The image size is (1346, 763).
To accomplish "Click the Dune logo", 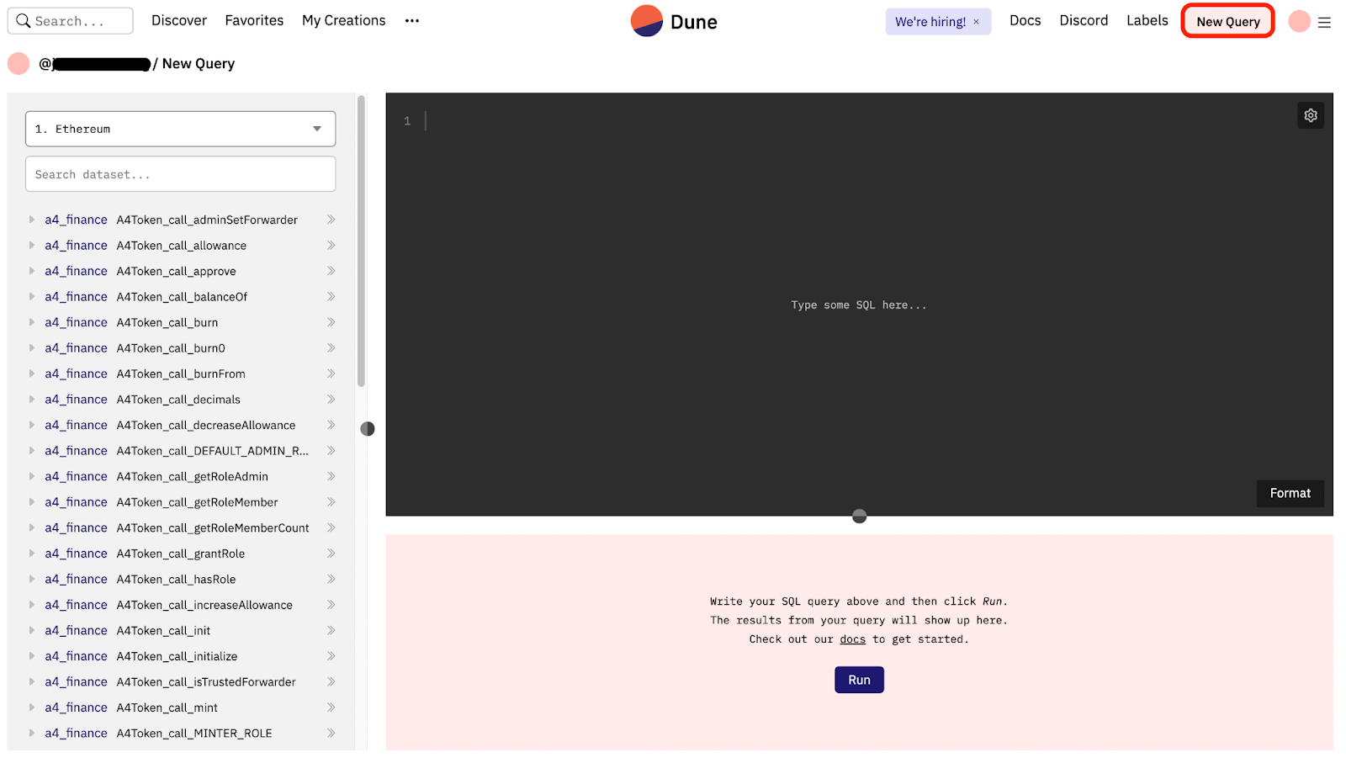I will point(674,21).
